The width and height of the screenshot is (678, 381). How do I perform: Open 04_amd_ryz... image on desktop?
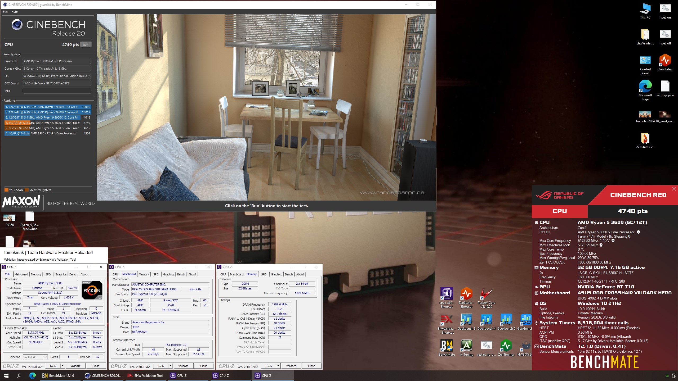pos(665,116)
